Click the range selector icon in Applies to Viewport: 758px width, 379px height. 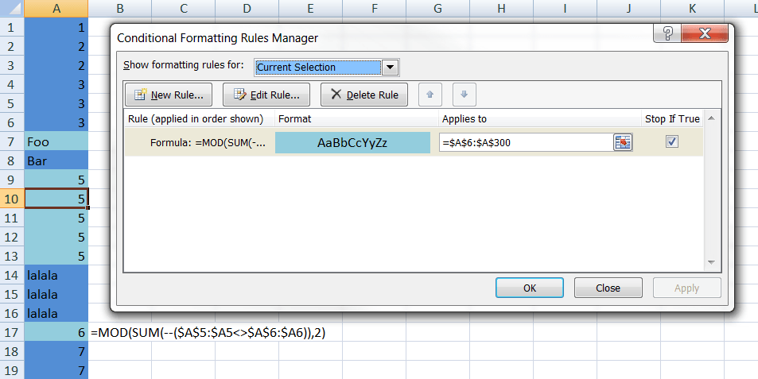[621, 142]
